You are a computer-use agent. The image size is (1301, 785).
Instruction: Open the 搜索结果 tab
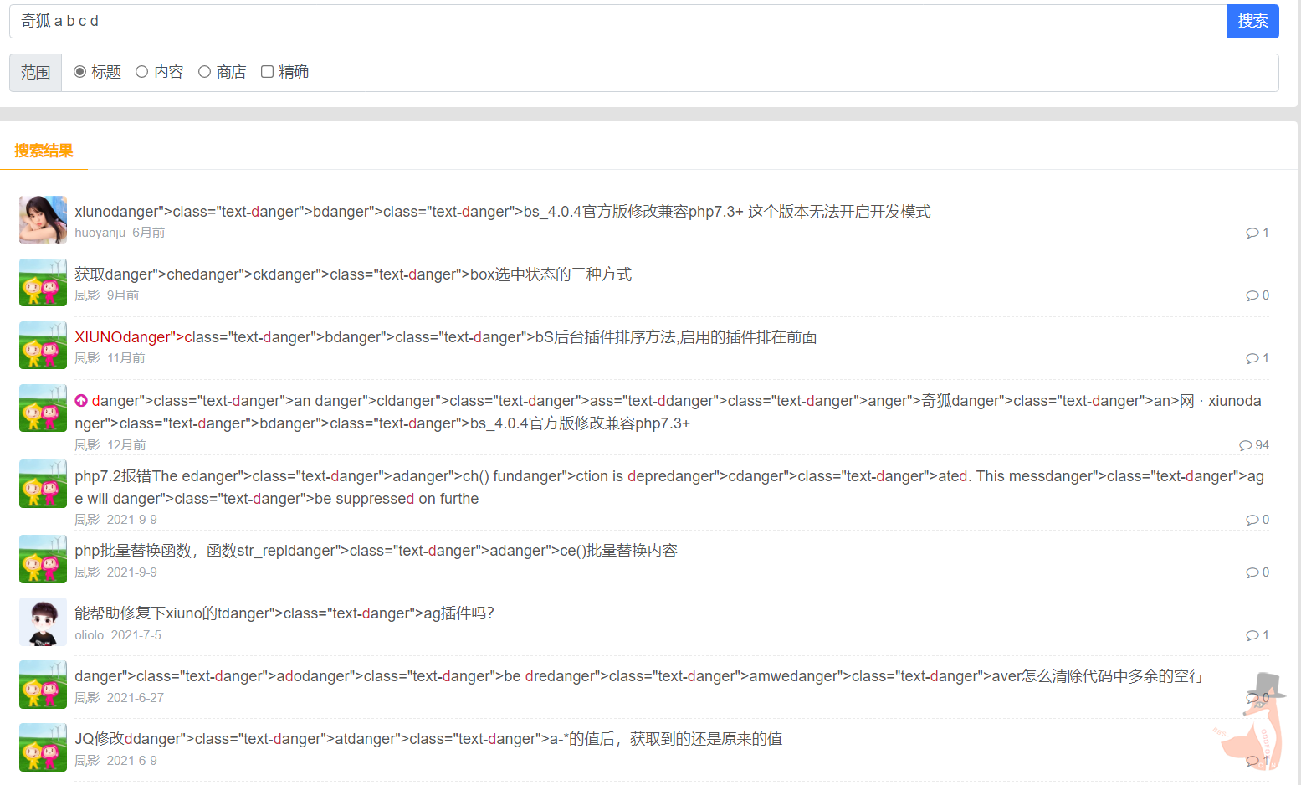(x=44, y=151)
